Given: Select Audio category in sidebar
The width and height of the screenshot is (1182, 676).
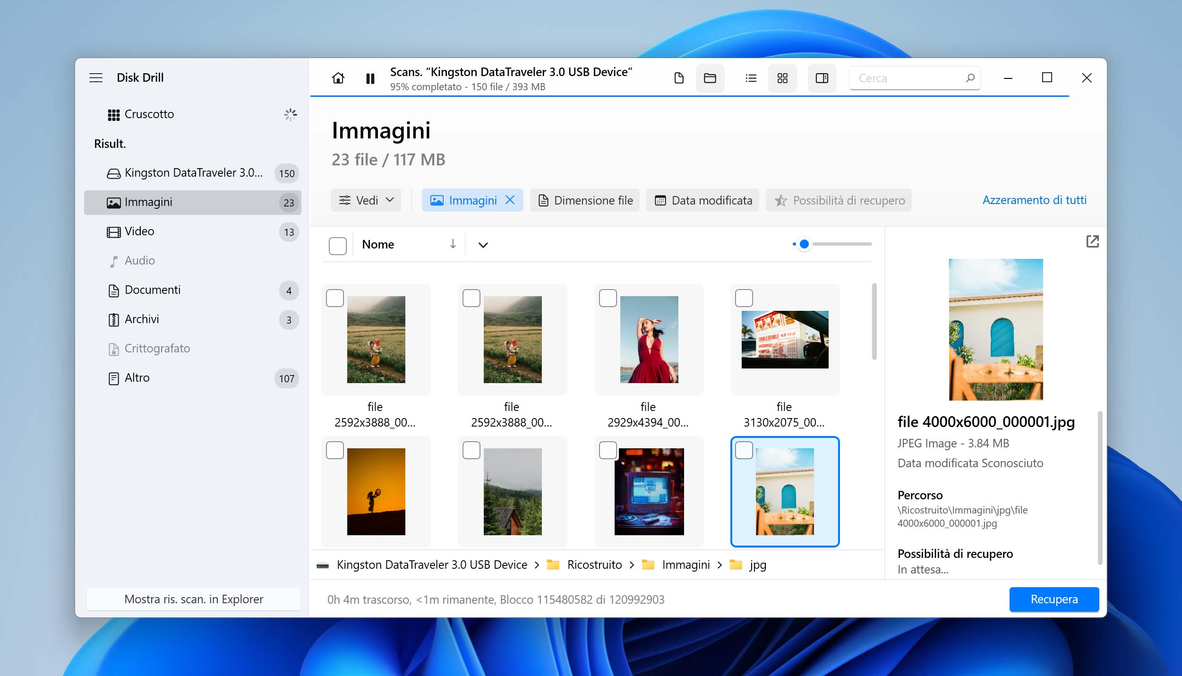Looking at the screenshot, I should click(x=193, y=261).
